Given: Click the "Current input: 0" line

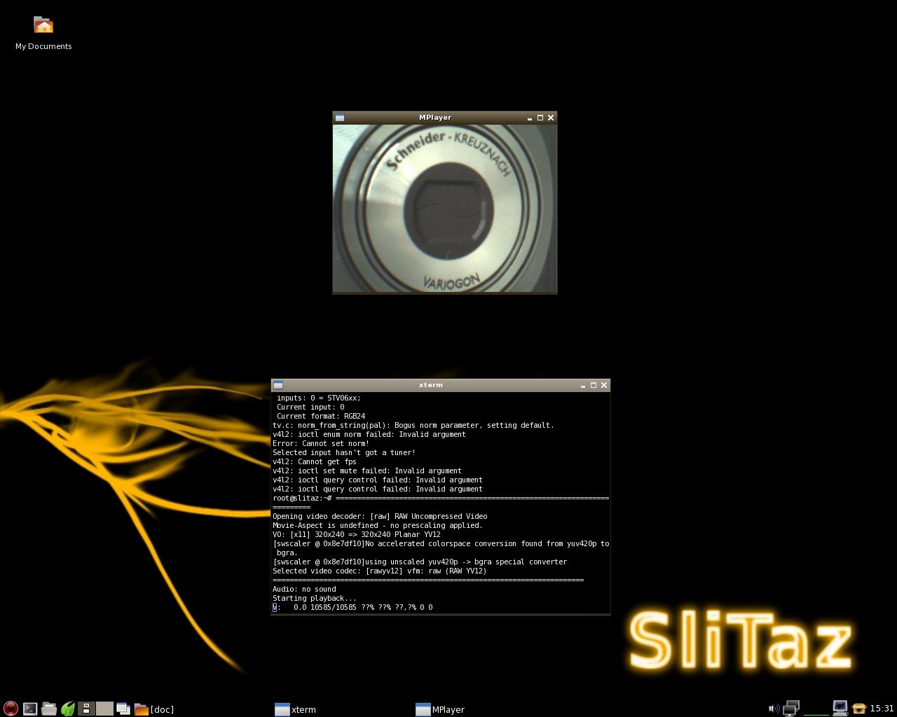Looking at the screenshot, I should click(x=310, y=407).
